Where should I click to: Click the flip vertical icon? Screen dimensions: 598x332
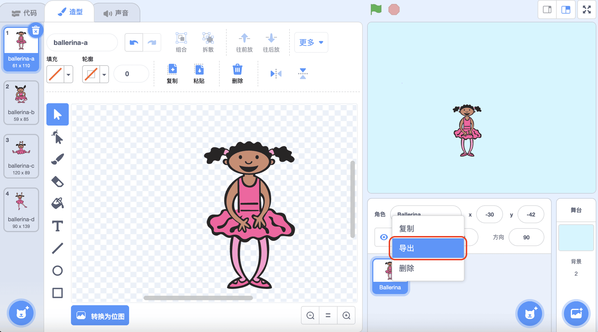click(303, 74)
